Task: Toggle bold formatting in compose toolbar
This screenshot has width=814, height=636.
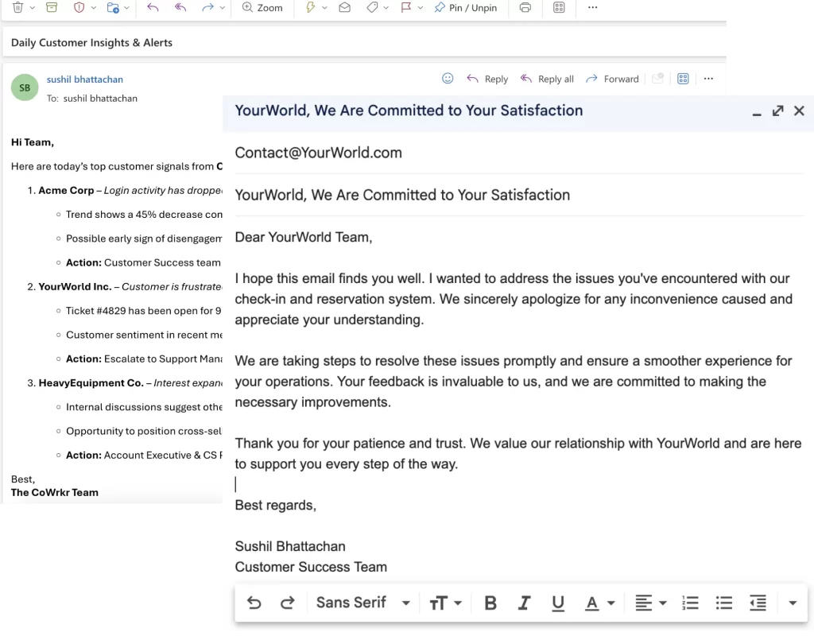Action: click(x=490, y=603)
